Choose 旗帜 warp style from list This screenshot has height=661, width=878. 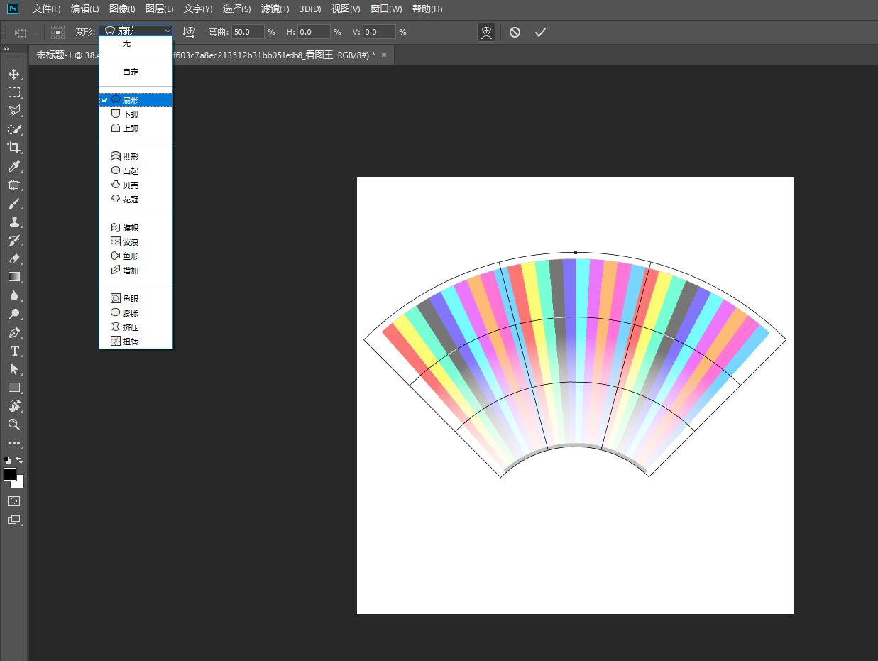(x=129, y=228)
